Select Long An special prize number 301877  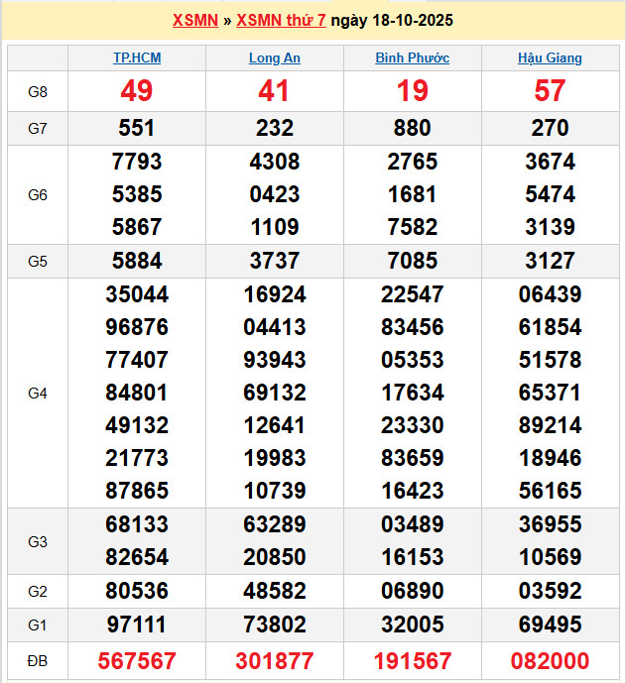[x=275, y=661]
